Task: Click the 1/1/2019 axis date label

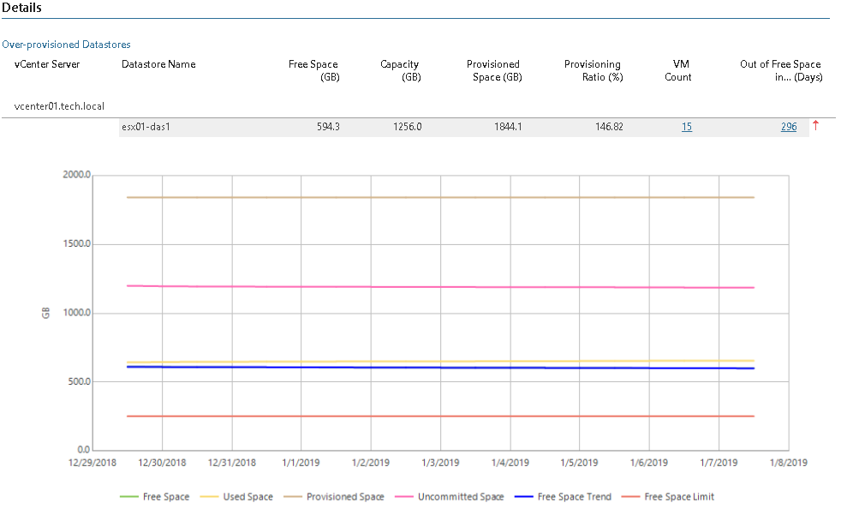Action: [301, 463]
